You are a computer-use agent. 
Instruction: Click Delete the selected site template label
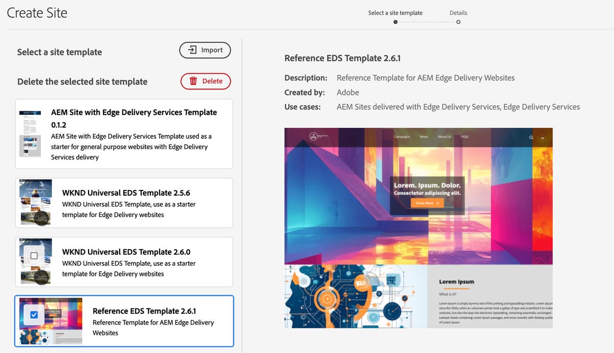82,82
